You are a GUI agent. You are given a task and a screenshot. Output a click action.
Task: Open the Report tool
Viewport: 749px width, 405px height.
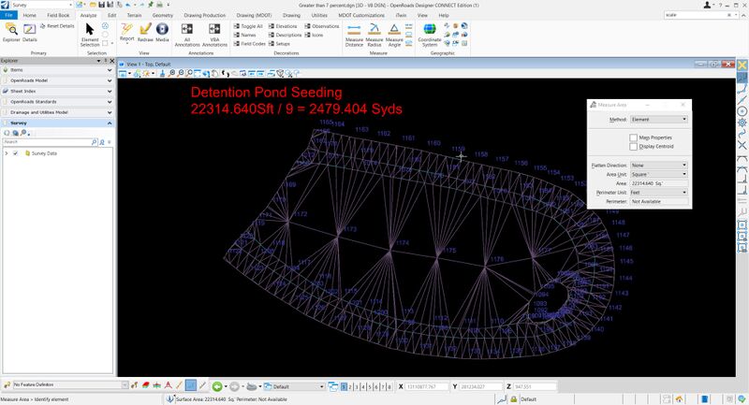coord(126,33)
